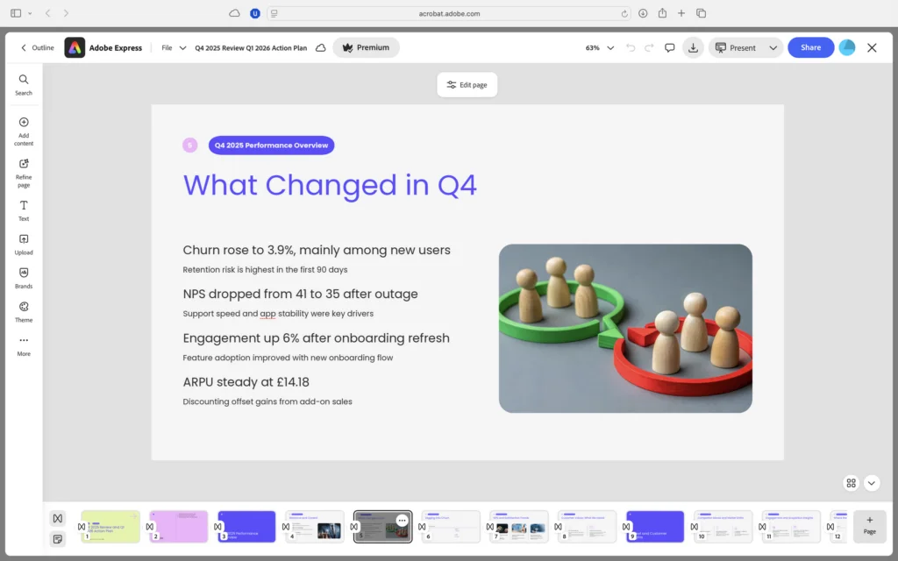Toggle the cloud sync status next to the filename

pyautogui.click(x=320, y=47)
